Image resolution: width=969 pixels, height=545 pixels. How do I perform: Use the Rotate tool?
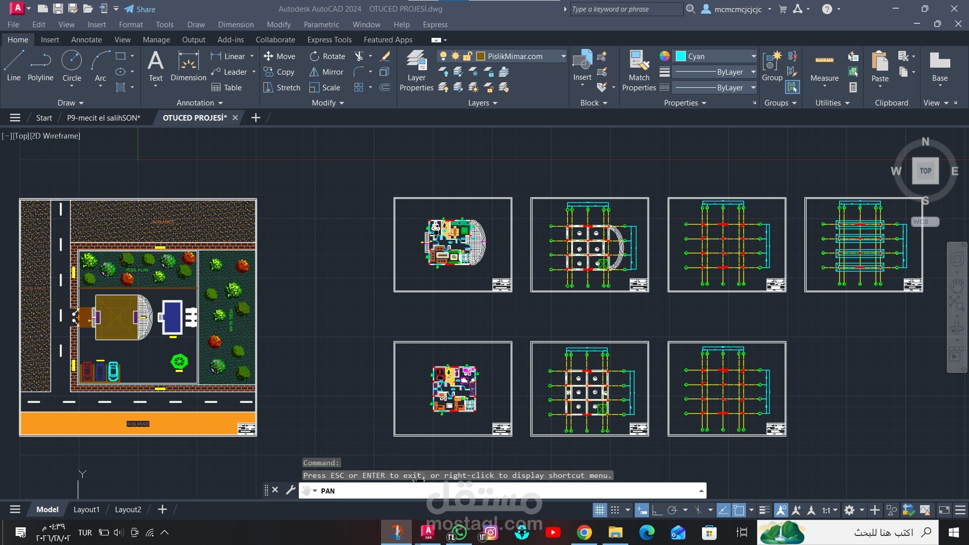coord(328,56)
